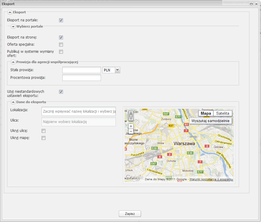The image size is (261, 222).
Task: Enable the Ukryj ulicę checkbox
Action: point(43,131)
